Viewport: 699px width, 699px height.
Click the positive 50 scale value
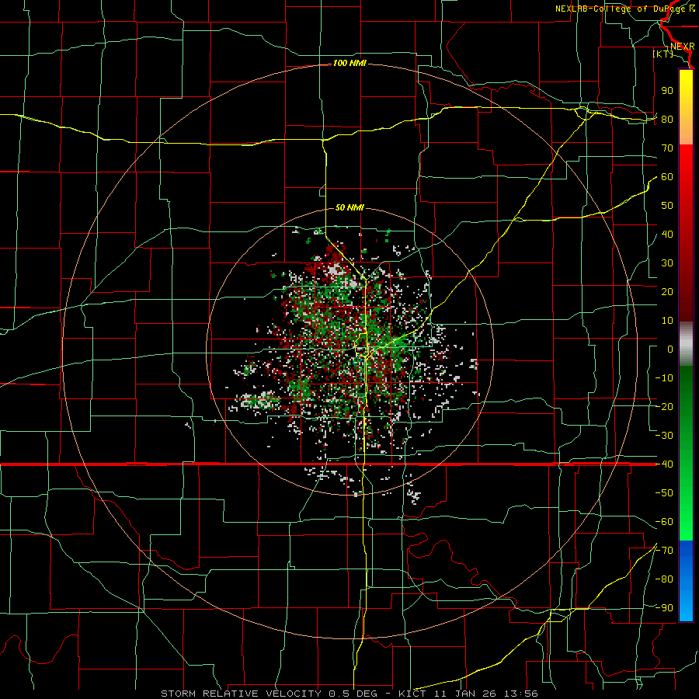(x=667, y=206)
